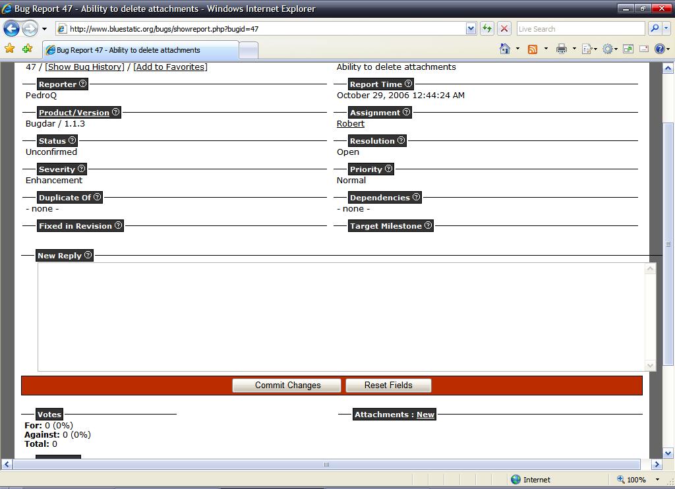The height and width of the screenshot is (489, 675).
Task: Click the Add to Favorites plus-star icon
Action: [27, 49]
